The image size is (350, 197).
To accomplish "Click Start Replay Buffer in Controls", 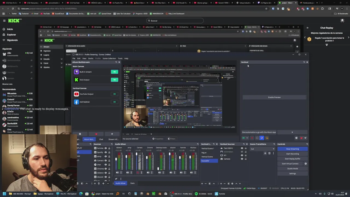I will click(x=293, y=159).
